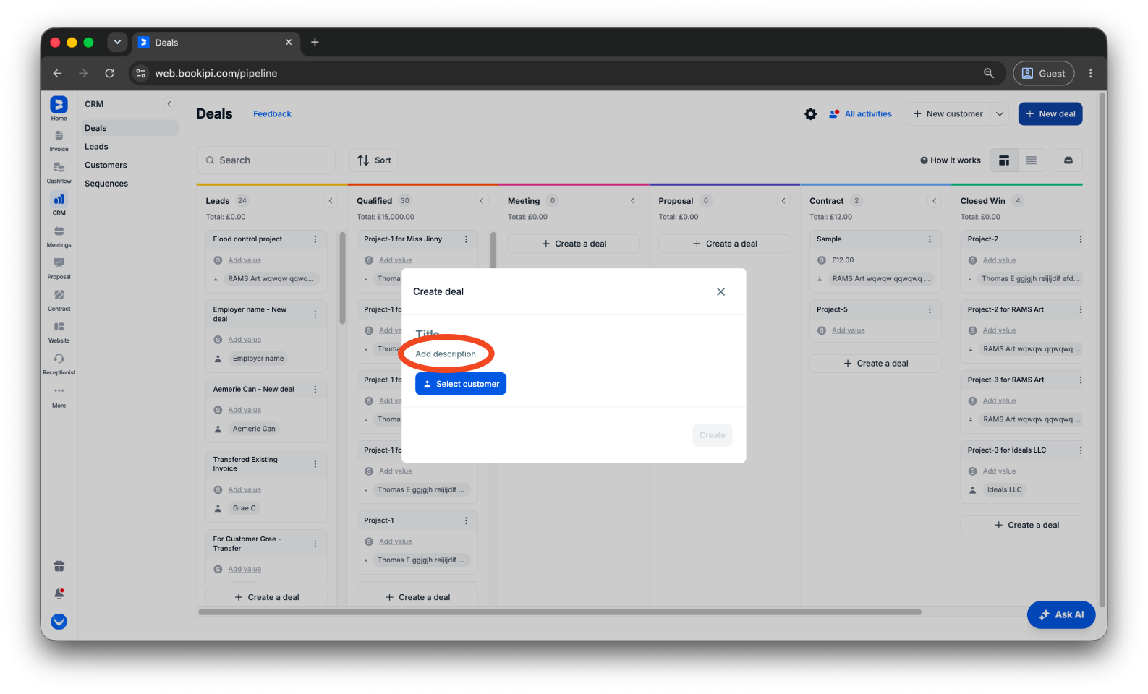Add value for Flood control project

(245, 260)
